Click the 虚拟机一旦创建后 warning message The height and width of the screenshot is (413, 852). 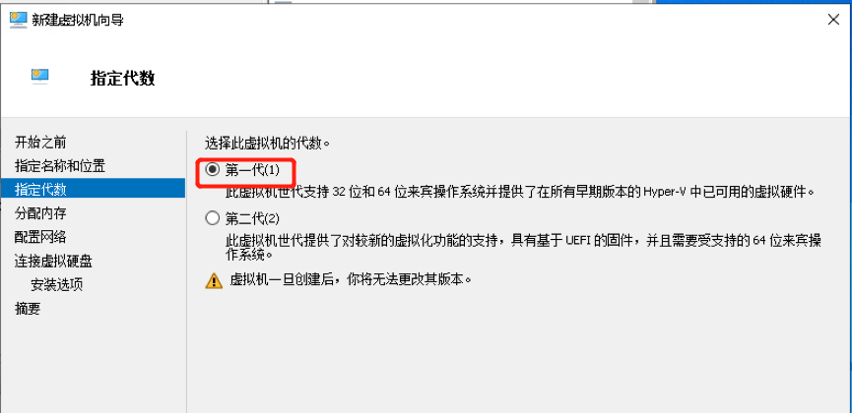coord(350,280)
